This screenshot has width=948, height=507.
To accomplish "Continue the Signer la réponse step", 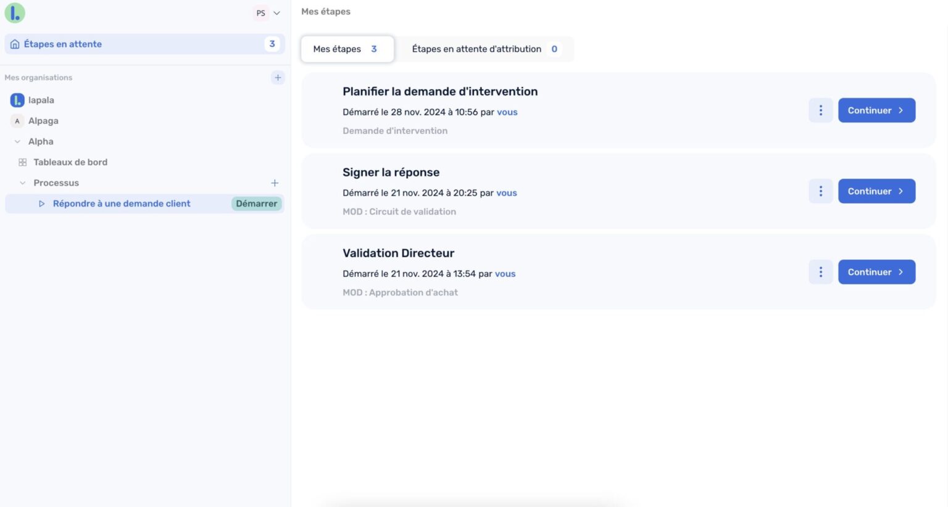I will 876,191.
